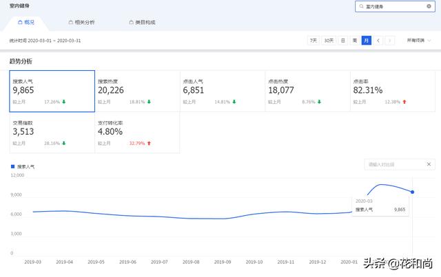Select the 支付转化率 metric card
441x277 pixels.
click(x=137, y=133)
